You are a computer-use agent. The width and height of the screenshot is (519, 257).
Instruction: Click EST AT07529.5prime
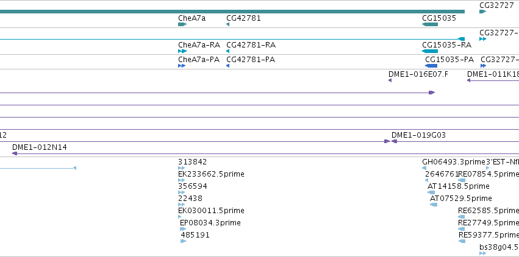tap(434, 205)
